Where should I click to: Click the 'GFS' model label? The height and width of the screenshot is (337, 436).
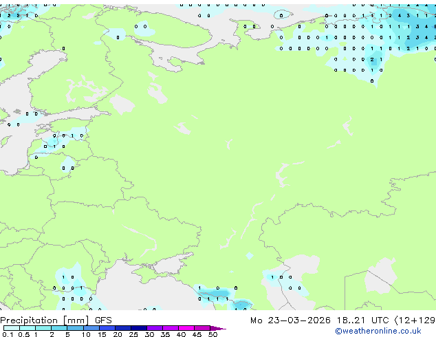point(103,320)
